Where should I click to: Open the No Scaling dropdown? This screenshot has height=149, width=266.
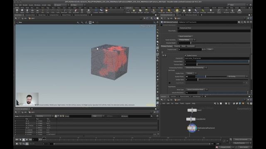237,77
